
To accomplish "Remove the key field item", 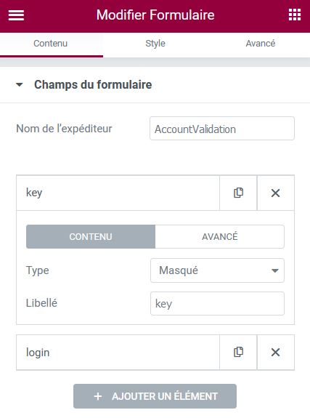I will [275, 193].
